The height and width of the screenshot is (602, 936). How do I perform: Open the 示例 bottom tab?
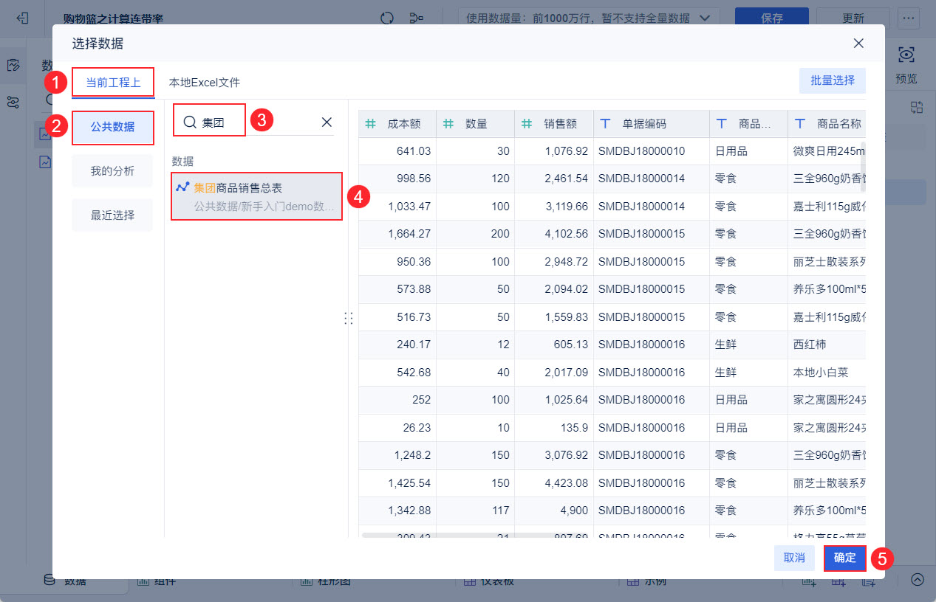click(646, 581)
